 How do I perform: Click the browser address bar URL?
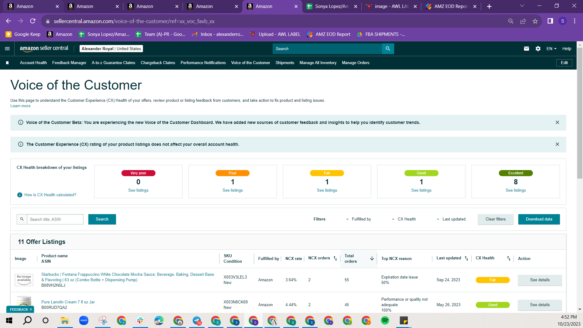pos(134,21)
